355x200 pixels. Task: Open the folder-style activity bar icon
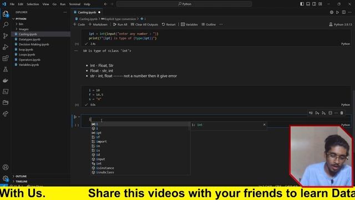click(x=6, y=102)
